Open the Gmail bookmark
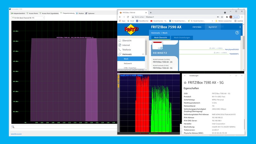 [131, 21]
